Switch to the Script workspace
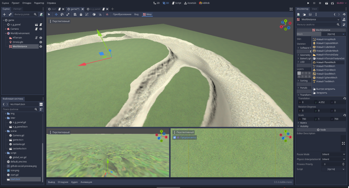This screenshot has width=349, height=188. click(x=176, y=3)
